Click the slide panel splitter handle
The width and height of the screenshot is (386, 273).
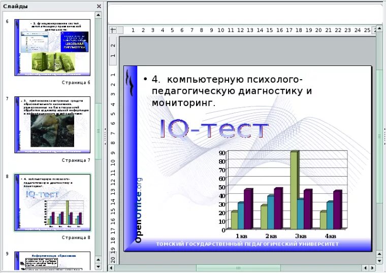(x=105, y=136)
